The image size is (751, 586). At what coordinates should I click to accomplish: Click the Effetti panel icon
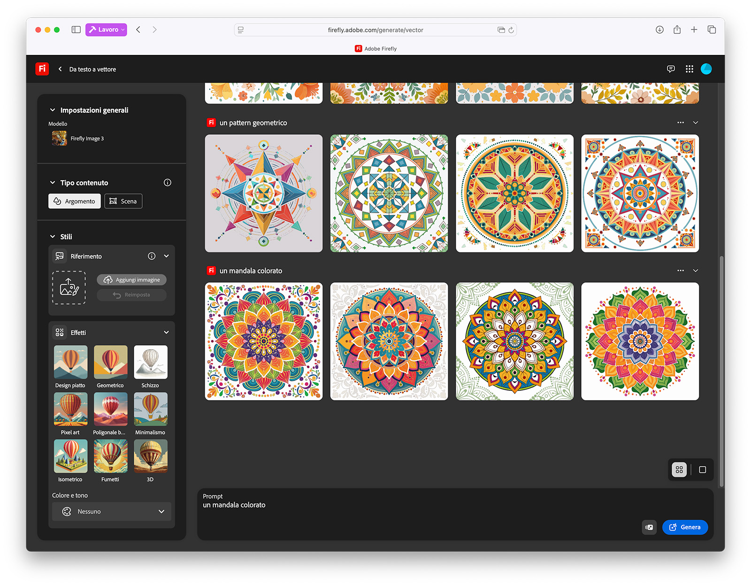[x=60, y=332]
